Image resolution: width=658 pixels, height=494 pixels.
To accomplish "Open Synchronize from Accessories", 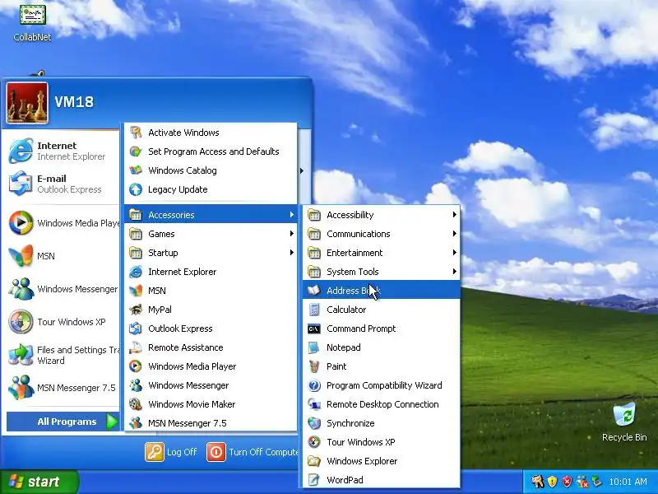I will coord(381,423).
